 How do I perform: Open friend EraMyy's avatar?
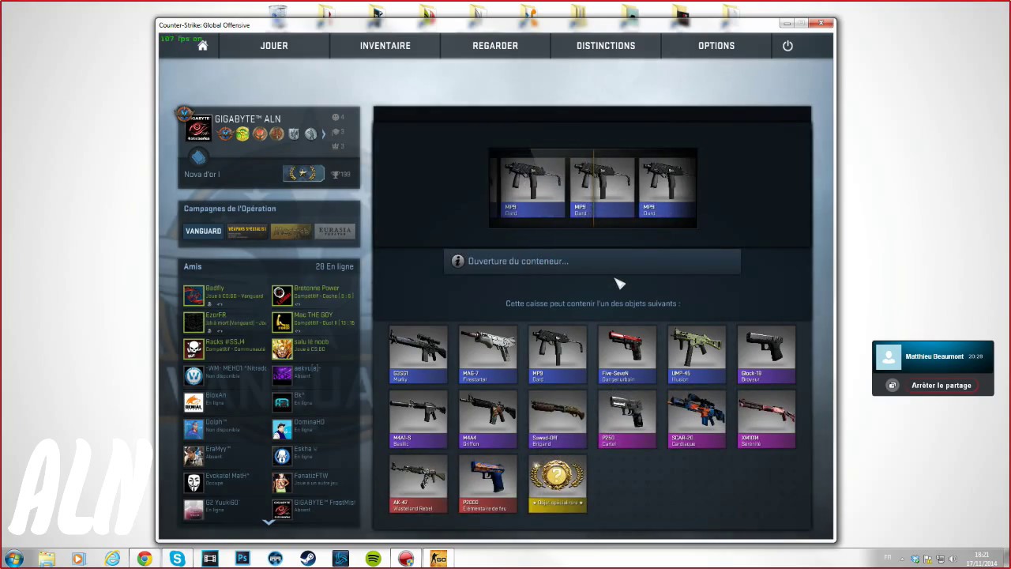[194, 457]
